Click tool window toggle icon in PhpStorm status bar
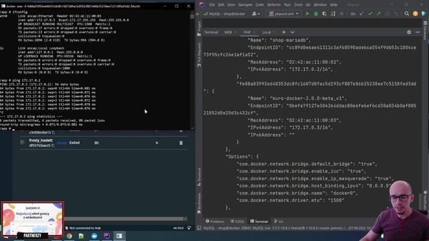 click(x=199, y=228)
